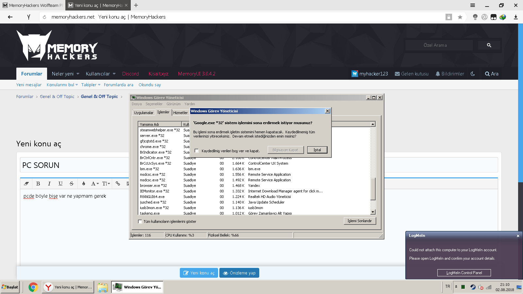
Task: Close the LogMeIn notification popup
Action: click(518, 236)
